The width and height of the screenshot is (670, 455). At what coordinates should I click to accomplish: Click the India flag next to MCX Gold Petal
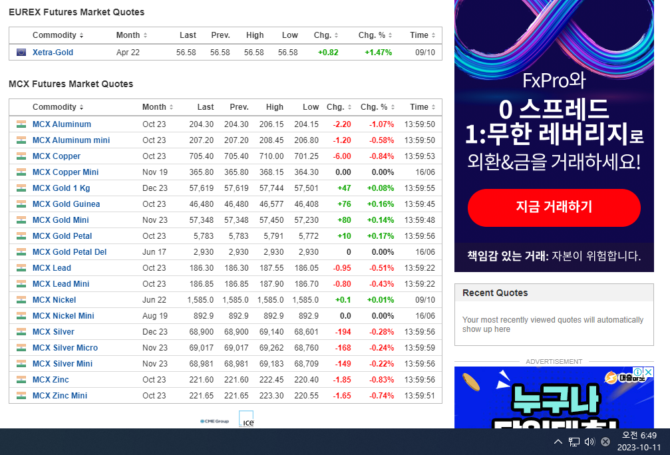click(x=21, y=236)
